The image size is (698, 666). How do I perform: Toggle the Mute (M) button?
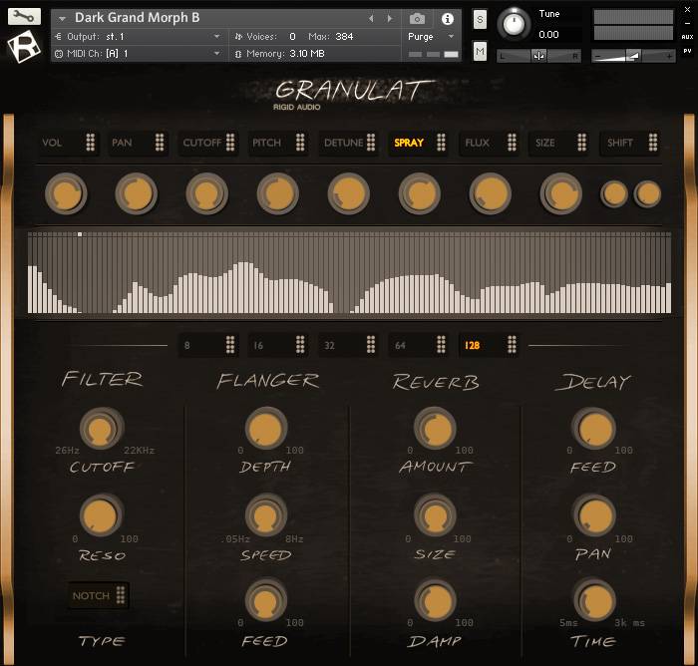click(x=480, y=51)
